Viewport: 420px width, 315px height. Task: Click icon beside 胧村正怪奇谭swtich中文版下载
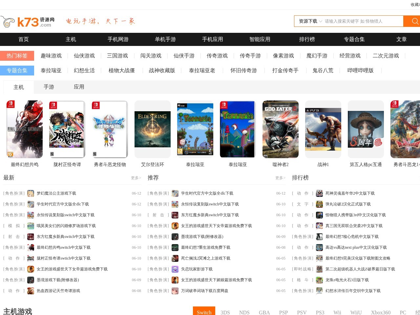click(31, 258)
